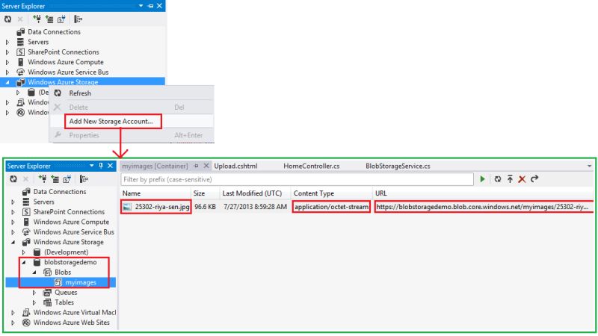The image size is (598, 336).
Task: Click Connect to Server icon in upper Server Explorer
Action: point(49,19)
